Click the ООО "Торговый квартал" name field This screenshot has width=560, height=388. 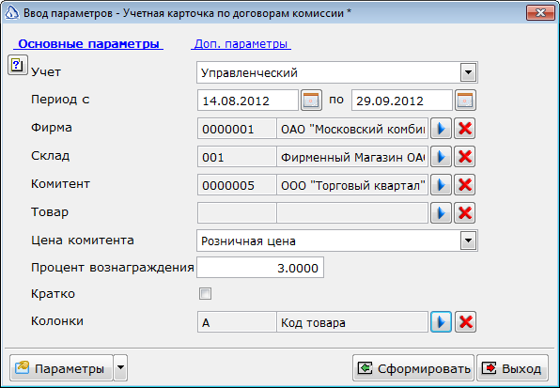pos(352,185)
